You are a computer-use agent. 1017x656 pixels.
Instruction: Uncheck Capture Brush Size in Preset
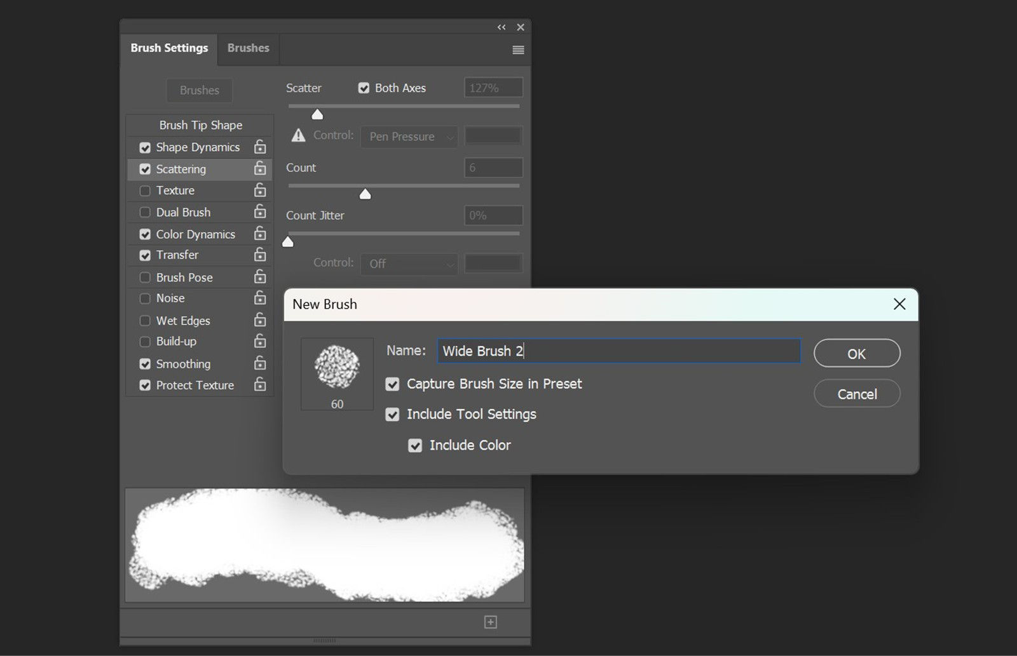click(x=392, y=384)
